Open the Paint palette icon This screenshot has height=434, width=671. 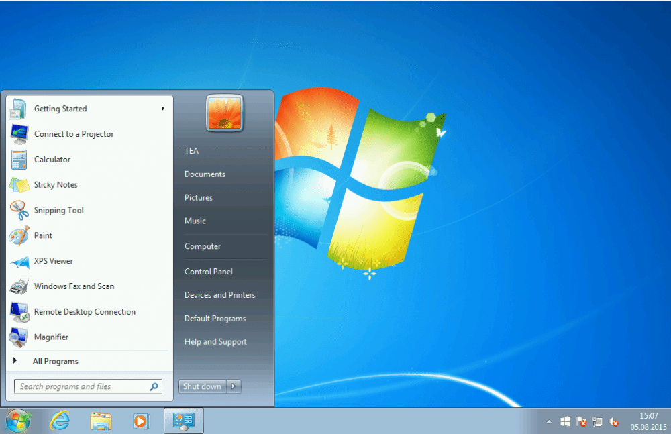pos(19,236)
